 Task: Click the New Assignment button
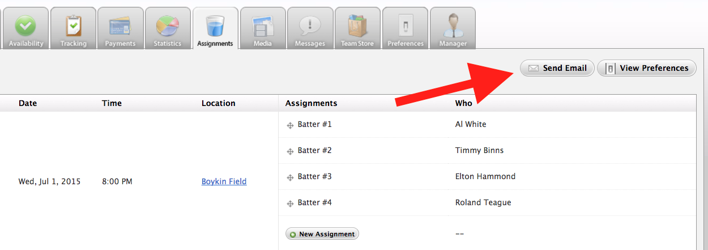point(322,234)
